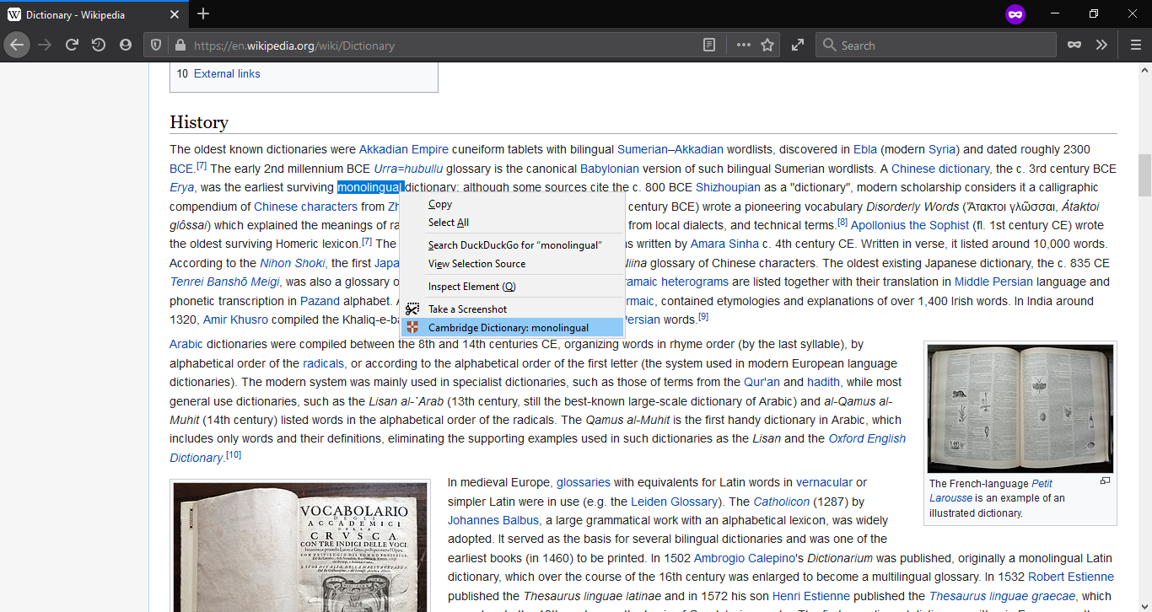Follow the Robert Estienne link
The image size is (1152, 612).
click(x=1071, y=577)
